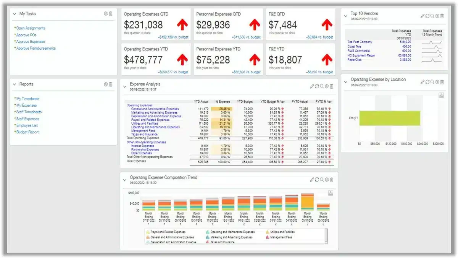Click magnifier icon in Expense Analysis
This screenshot has height=258, width=458.
(x=322, y=86)
